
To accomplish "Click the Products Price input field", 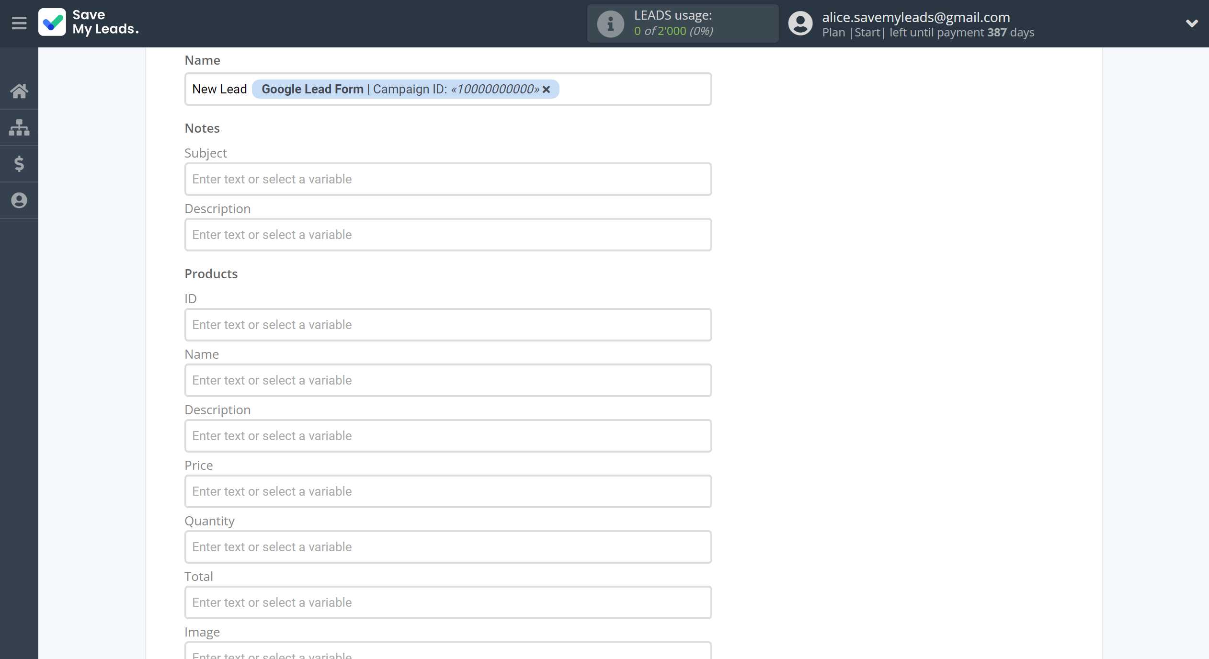I will (448, 491).
